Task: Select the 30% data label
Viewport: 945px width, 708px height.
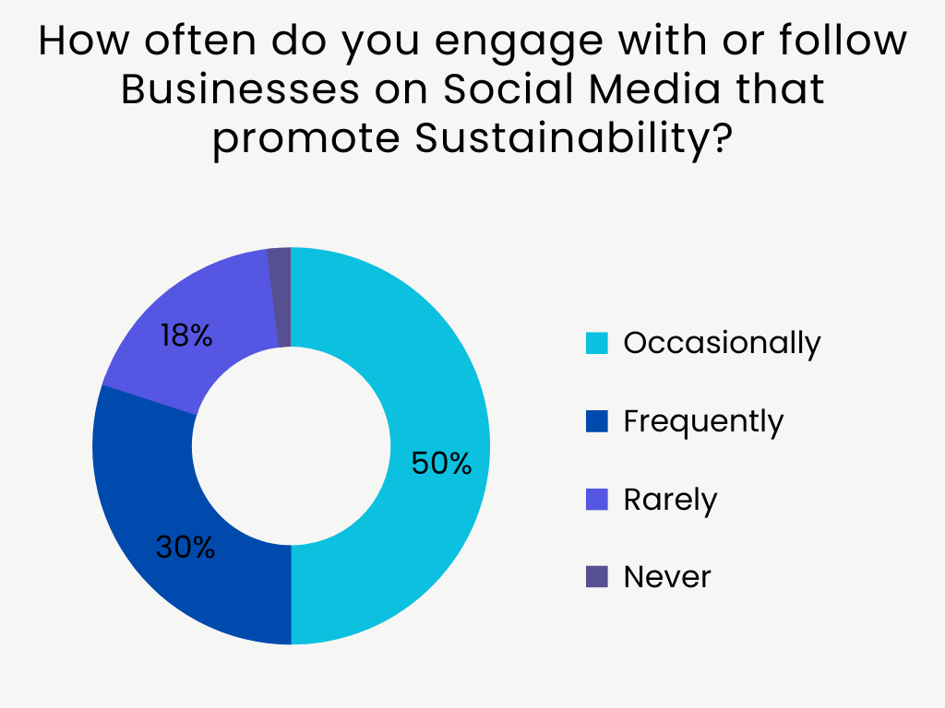Action: 185,548
